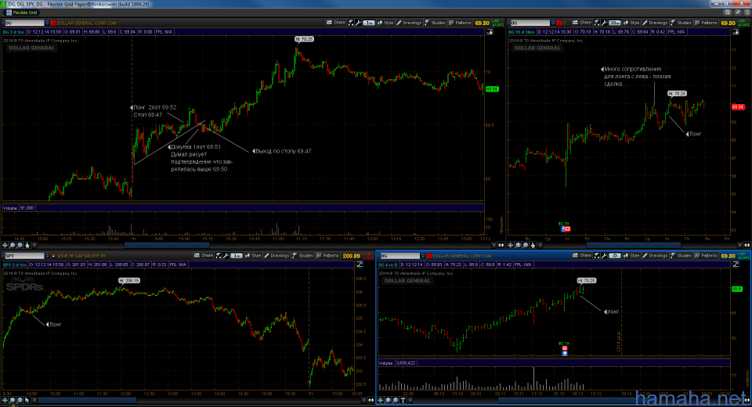The width and height of the screenshot is (752, 407).
Task: Click the hand pointer icon below top-left chart
Action: click(27, 245)
